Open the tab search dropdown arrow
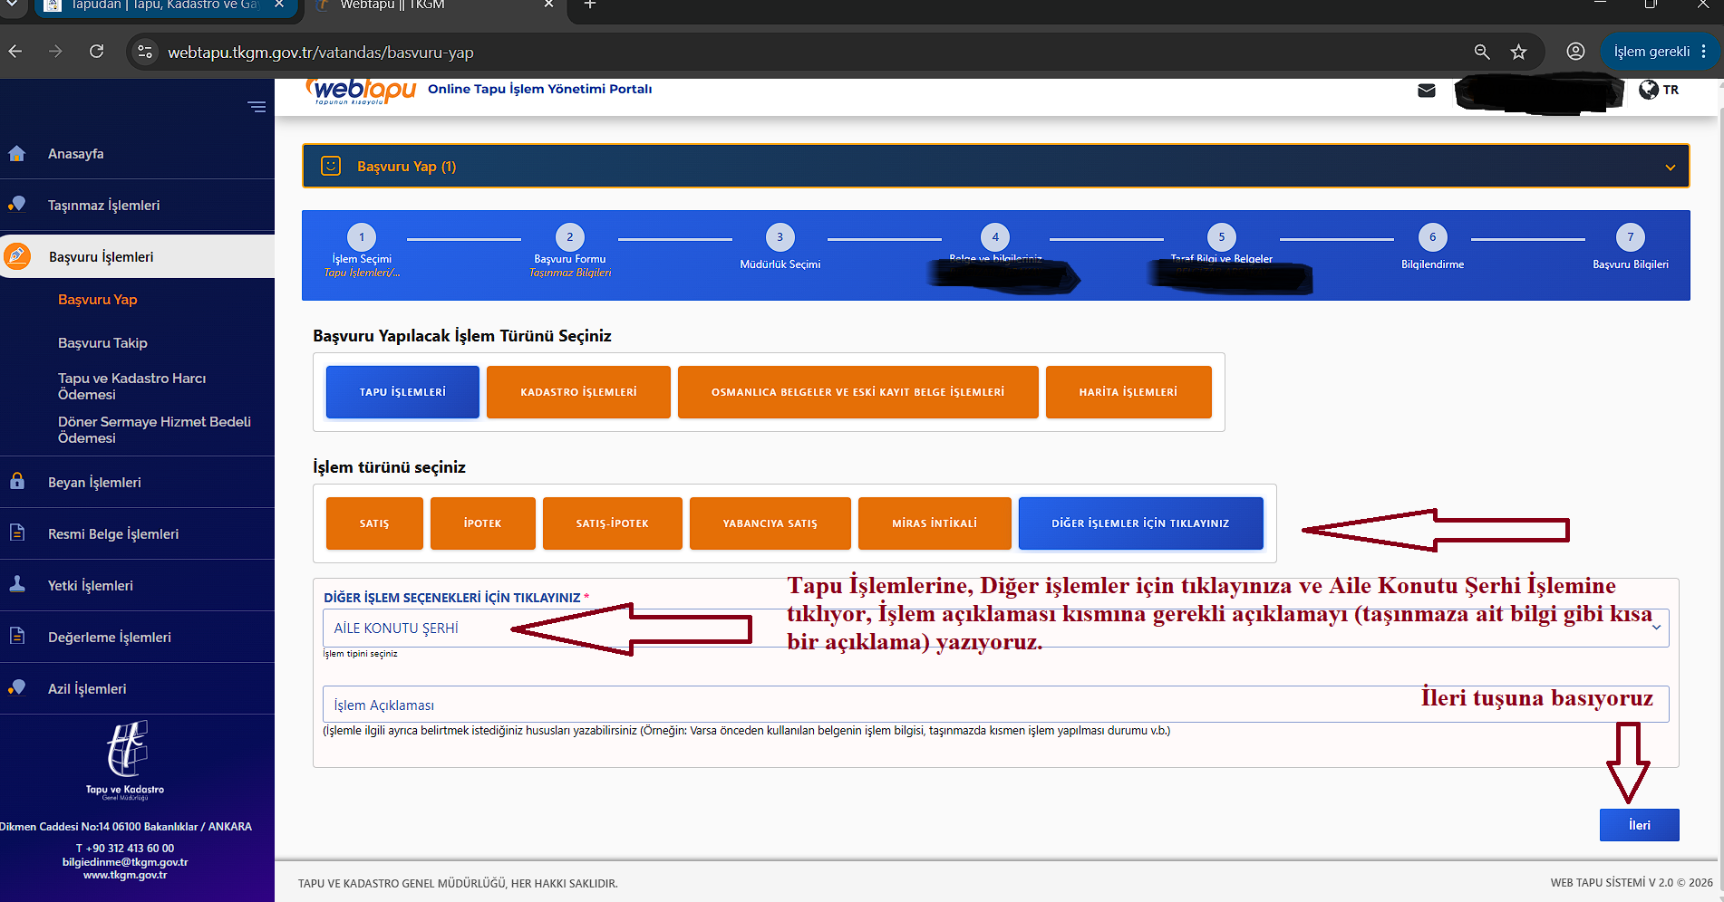Screen dimensions: 1724x902 [14, 5]
